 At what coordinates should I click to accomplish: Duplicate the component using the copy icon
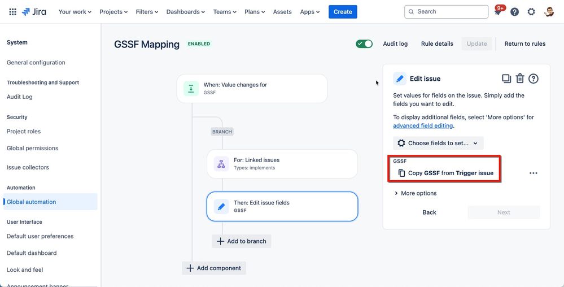[x=506, y=79]
